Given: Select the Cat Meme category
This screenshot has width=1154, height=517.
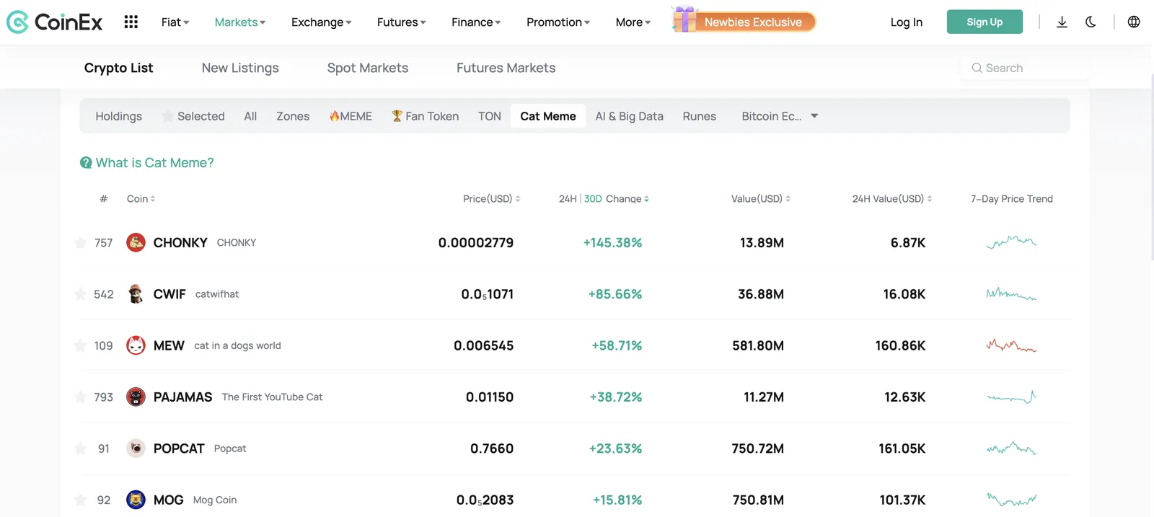Looking at the screenshot, I should pyautogui.click(x=548, y=116).
